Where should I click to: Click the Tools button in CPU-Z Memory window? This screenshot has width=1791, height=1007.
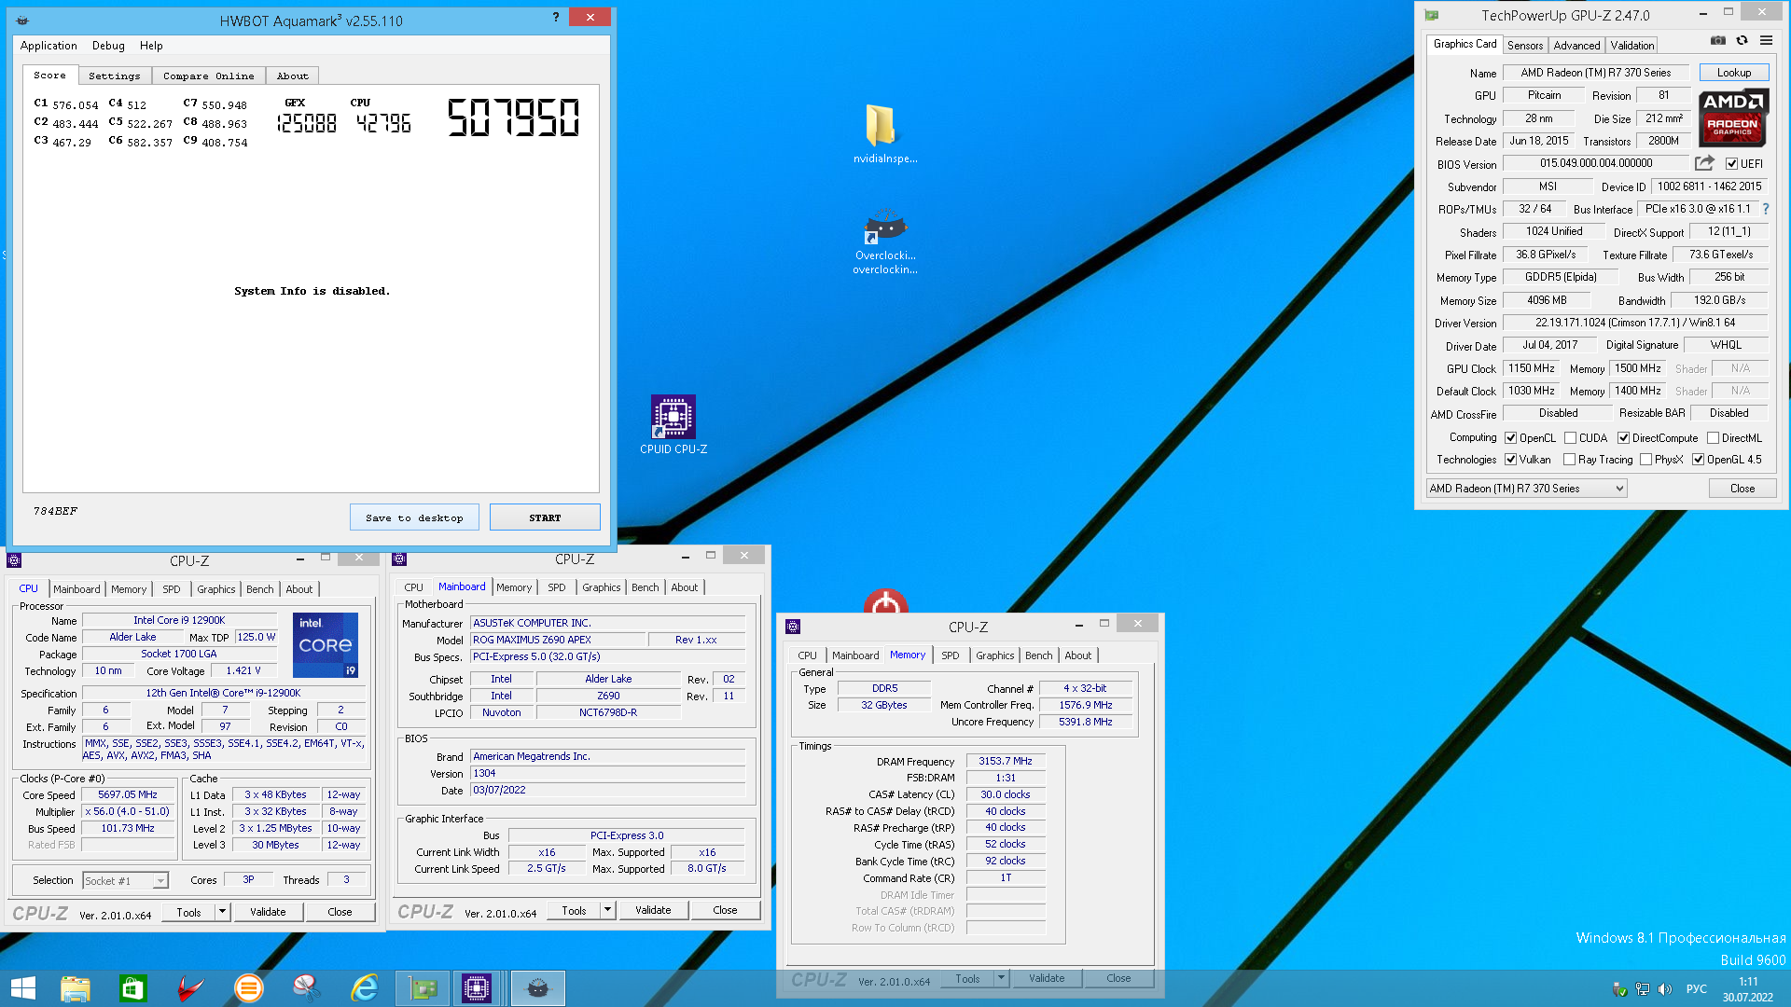tap(967, 978)
